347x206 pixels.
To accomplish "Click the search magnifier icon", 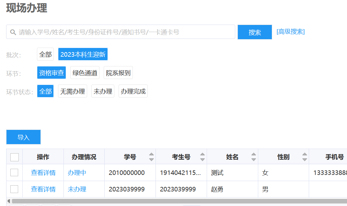I will pos(13,32).
